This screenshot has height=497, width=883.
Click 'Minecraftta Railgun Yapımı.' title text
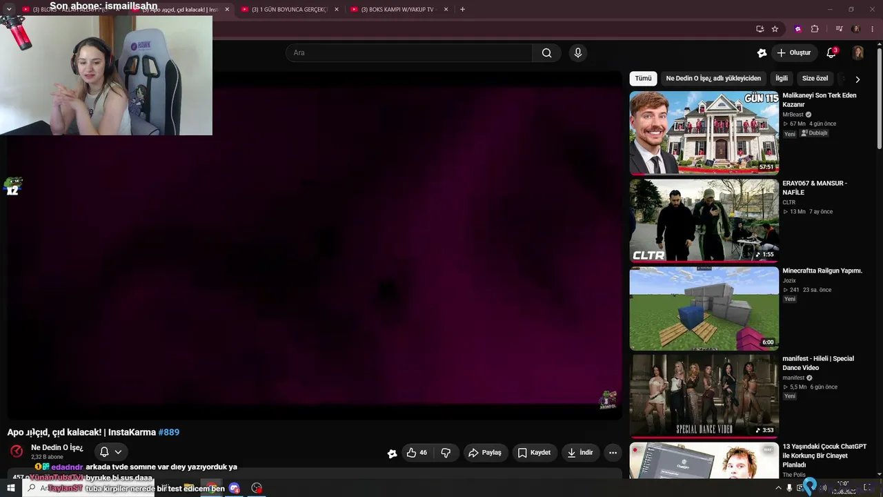point(822,271)
